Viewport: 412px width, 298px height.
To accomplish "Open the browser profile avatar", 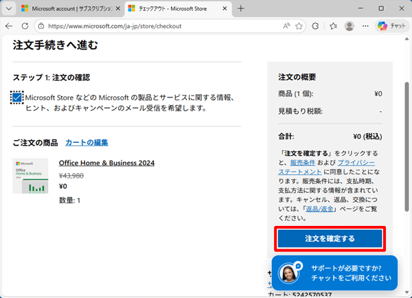I will pos(350,26).
